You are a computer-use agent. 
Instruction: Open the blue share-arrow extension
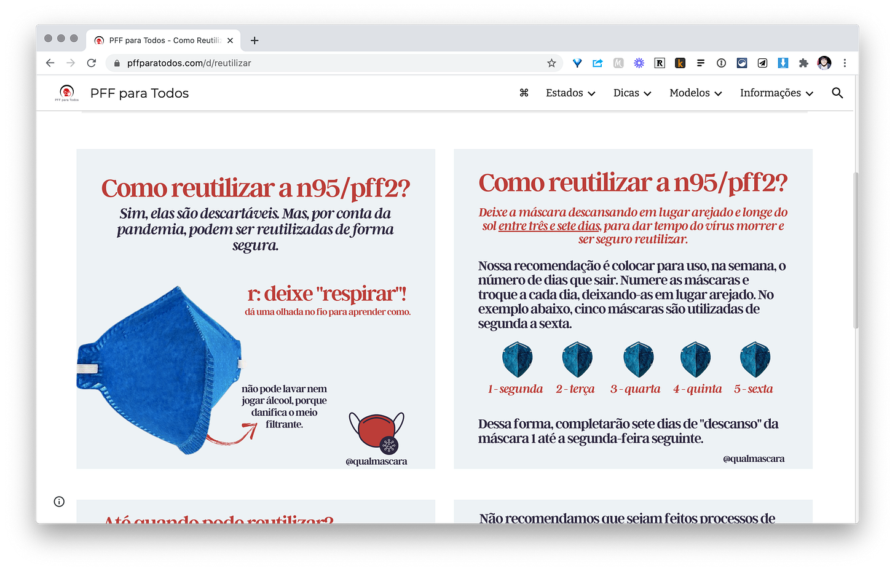(x=597, y=63)
